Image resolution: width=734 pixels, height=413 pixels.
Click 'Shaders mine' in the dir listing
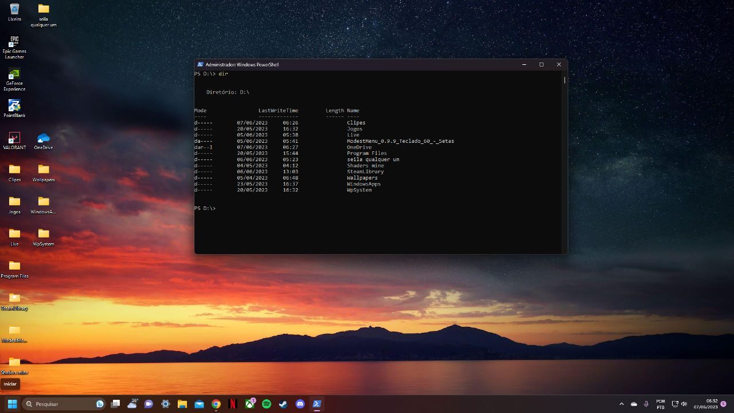click(x=365, y=166)
